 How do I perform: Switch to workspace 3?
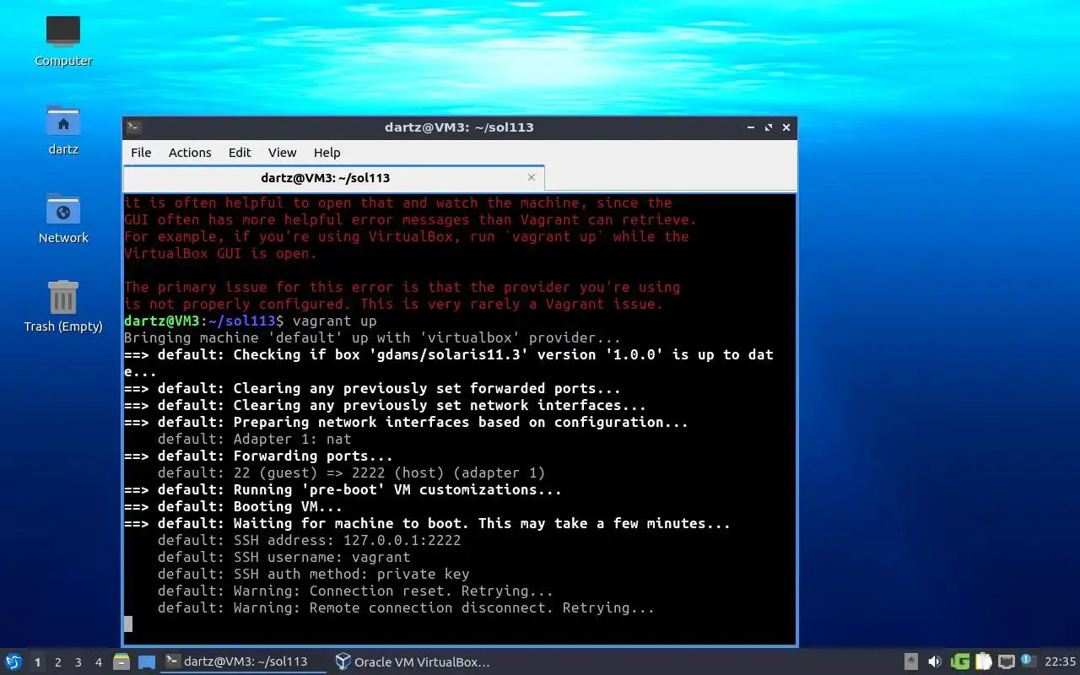click(78, 662)
